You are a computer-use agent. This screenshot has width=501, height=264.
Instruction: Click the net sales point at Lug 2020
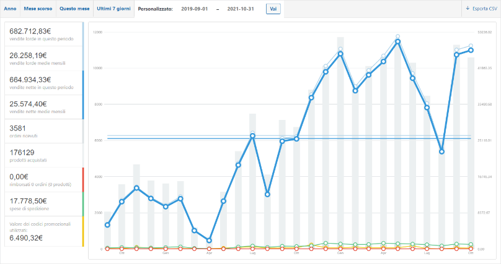click(x=253, y=136)
